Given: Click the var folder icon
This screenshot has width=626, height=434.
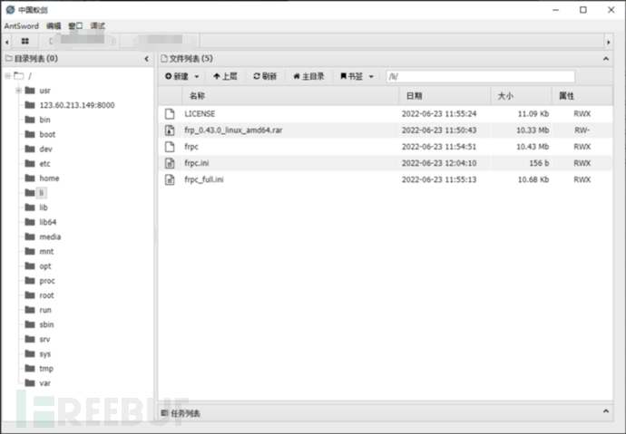Looking at the screenshot, I should coord(30,383).
